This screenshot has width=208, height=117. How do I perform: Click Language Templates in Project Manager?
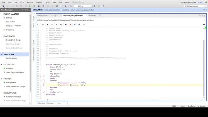(x=14, y=26)
